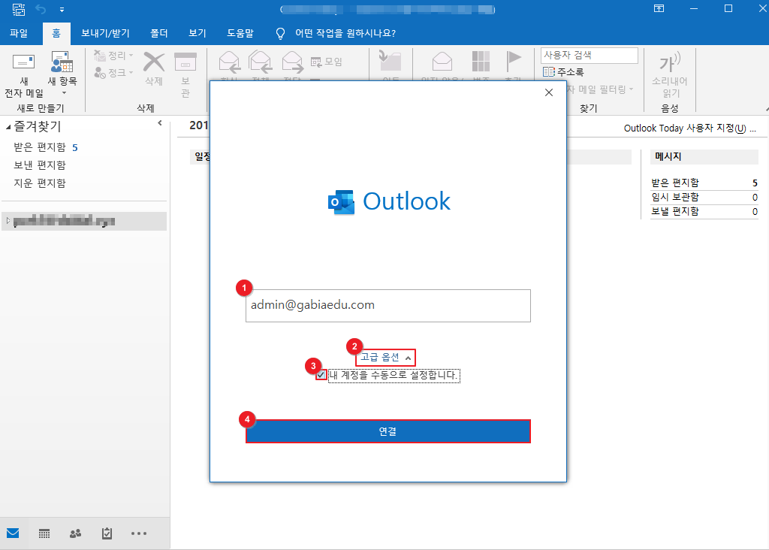Click the '어떤 작업을 원하시나요?' search field
This screenshot has width=769, height=550.
[x=345, y=33]
